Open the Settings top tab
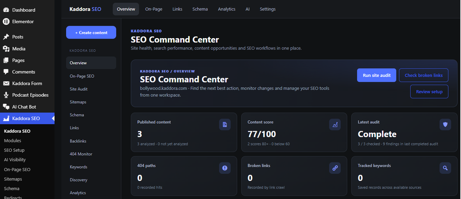The width and height of the screenshot is (461, 199). coord(267,9)
